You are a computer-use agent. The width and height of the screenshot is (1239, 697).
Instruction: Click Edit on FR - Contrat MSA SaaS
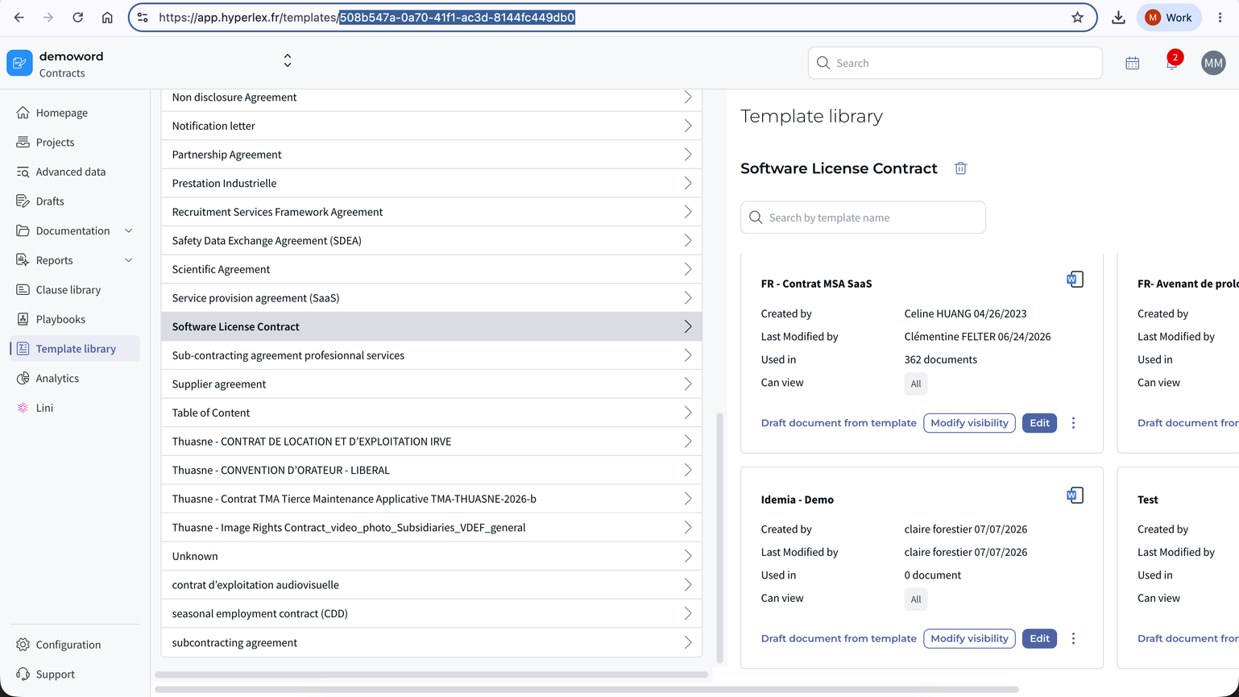pos(1039,423)
